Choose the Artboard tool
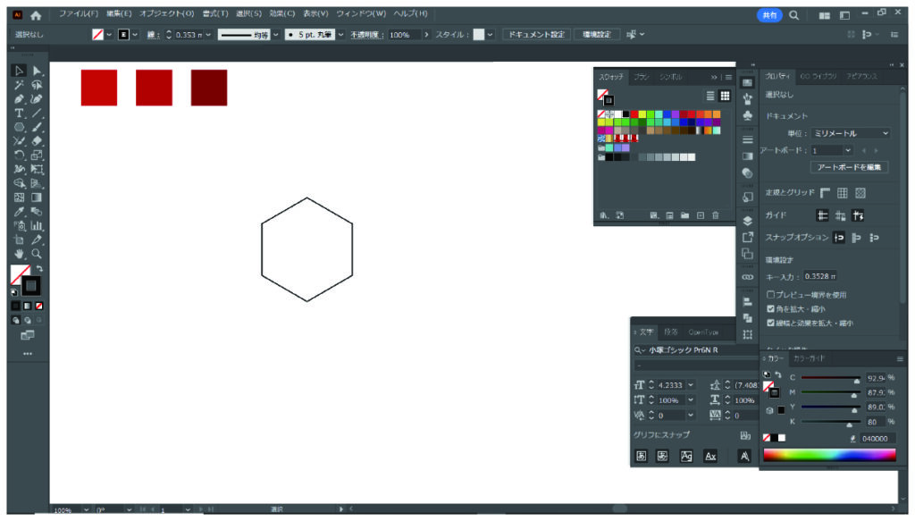Screen dimensions: 915x521 [19, 239]
